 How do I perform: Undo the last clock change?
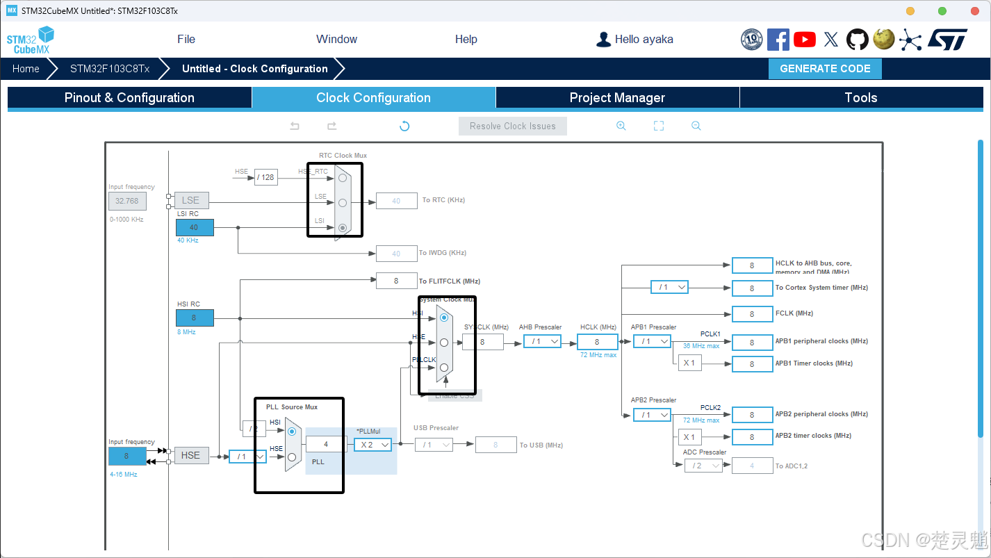295,126
